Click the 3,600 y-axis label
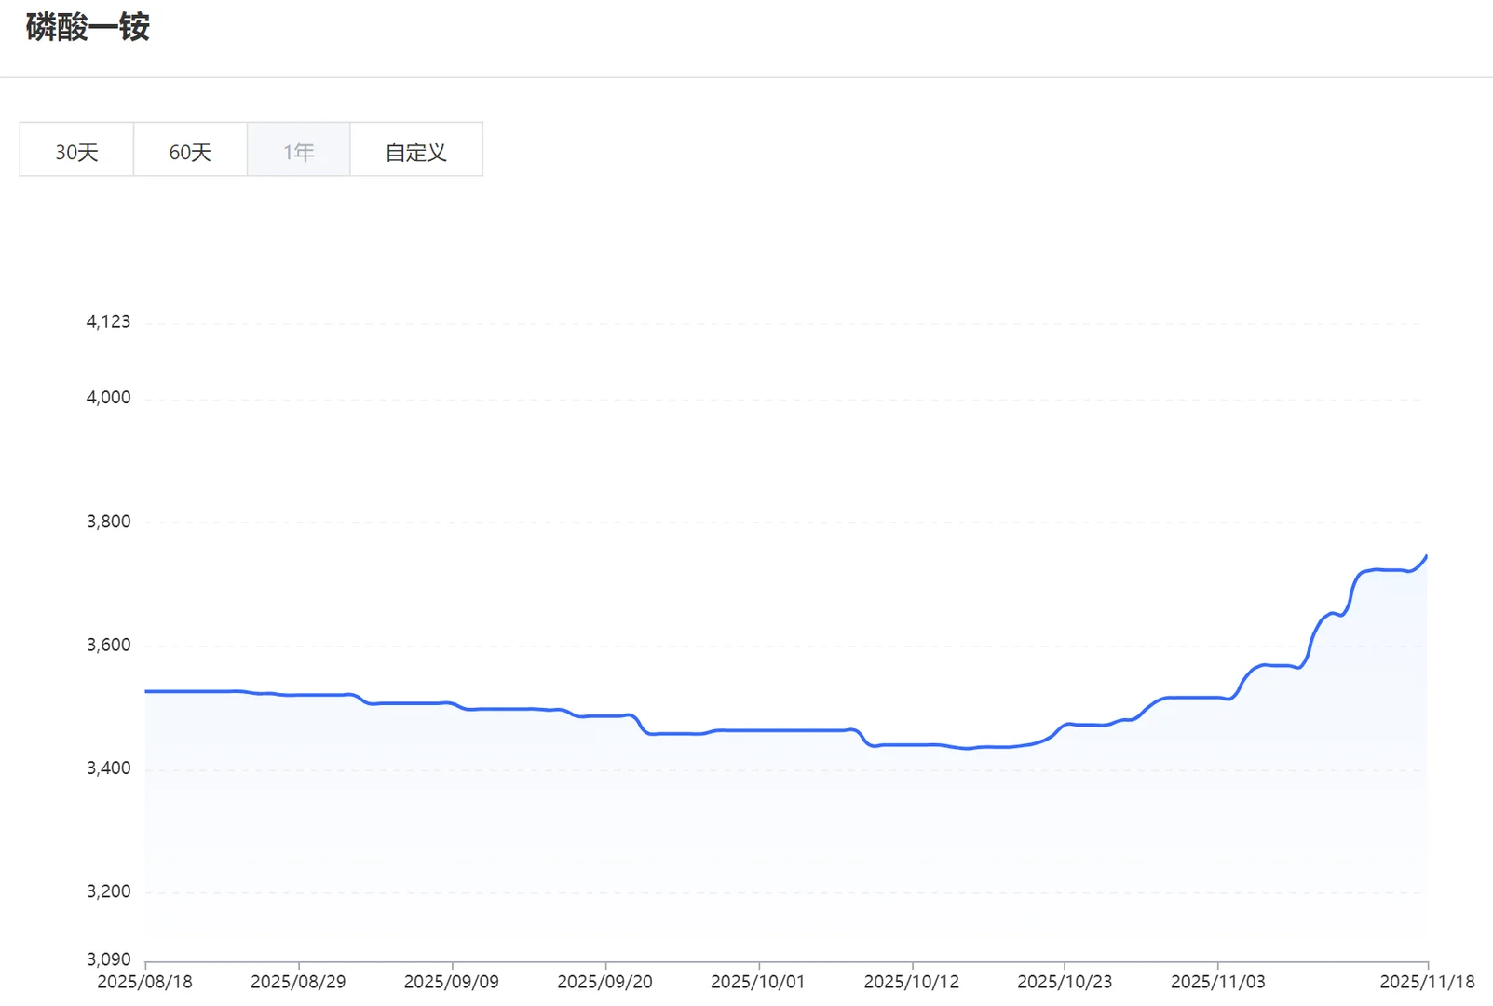Screen dimensions: 1493x1006 pyautogui.click(x=108, y=646)
